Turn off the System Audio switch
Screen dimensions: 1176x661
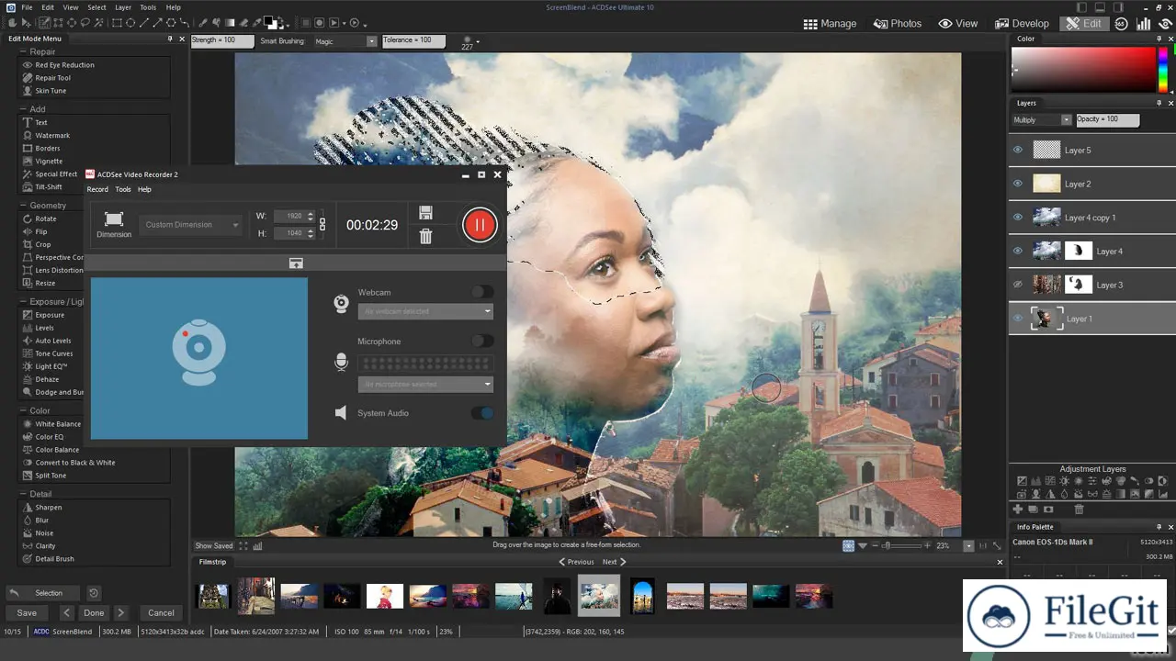point(482,413)
